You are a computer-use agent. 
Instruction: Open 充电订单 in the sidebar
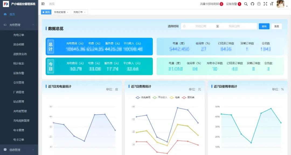19,35
